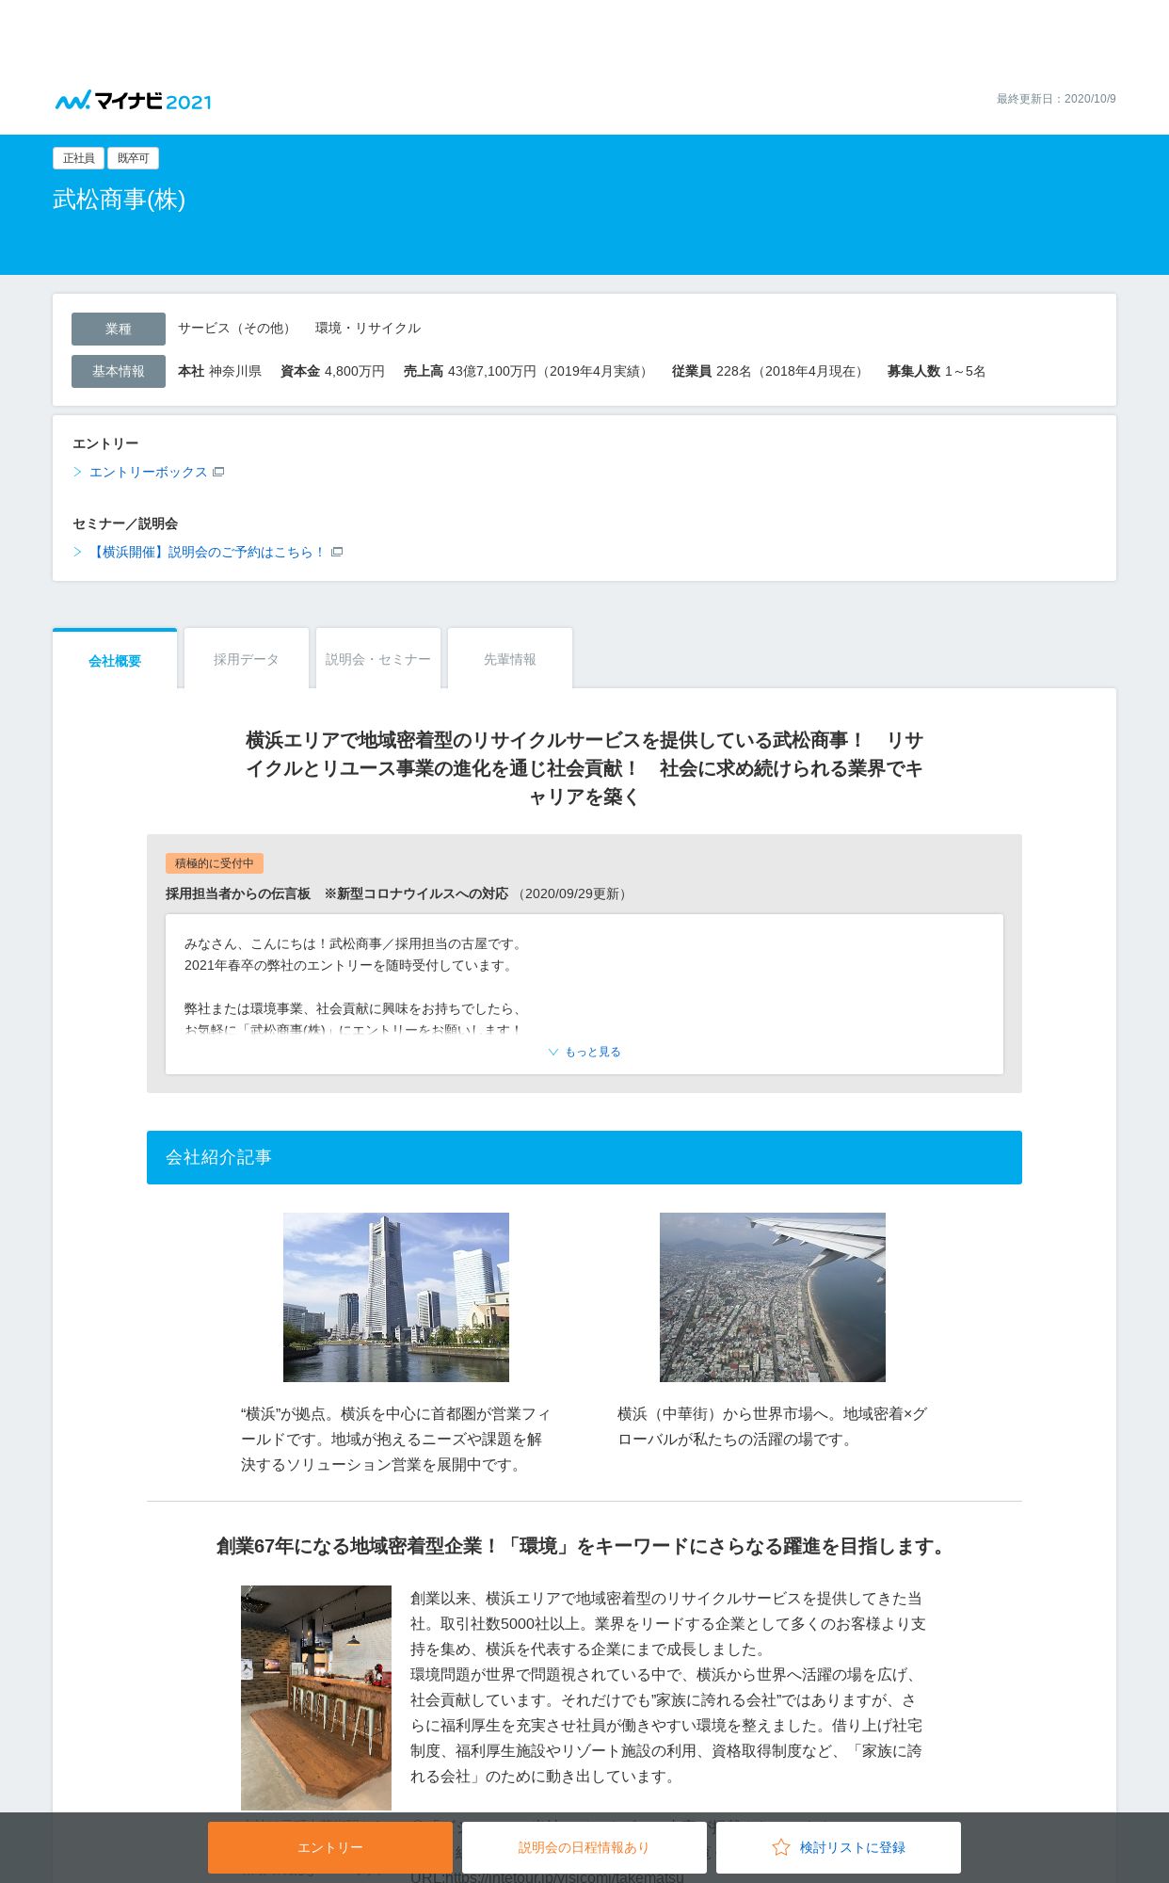Viewport: 1169px width, 1883px height.
Task: Click the 既卒可 tag
Action: coord(133,158)
